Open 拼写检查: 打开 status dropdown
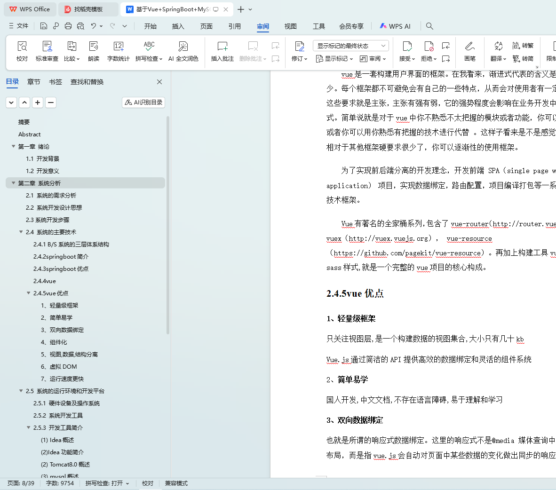The height and width of the screenshot is (490, 556). 107,483
